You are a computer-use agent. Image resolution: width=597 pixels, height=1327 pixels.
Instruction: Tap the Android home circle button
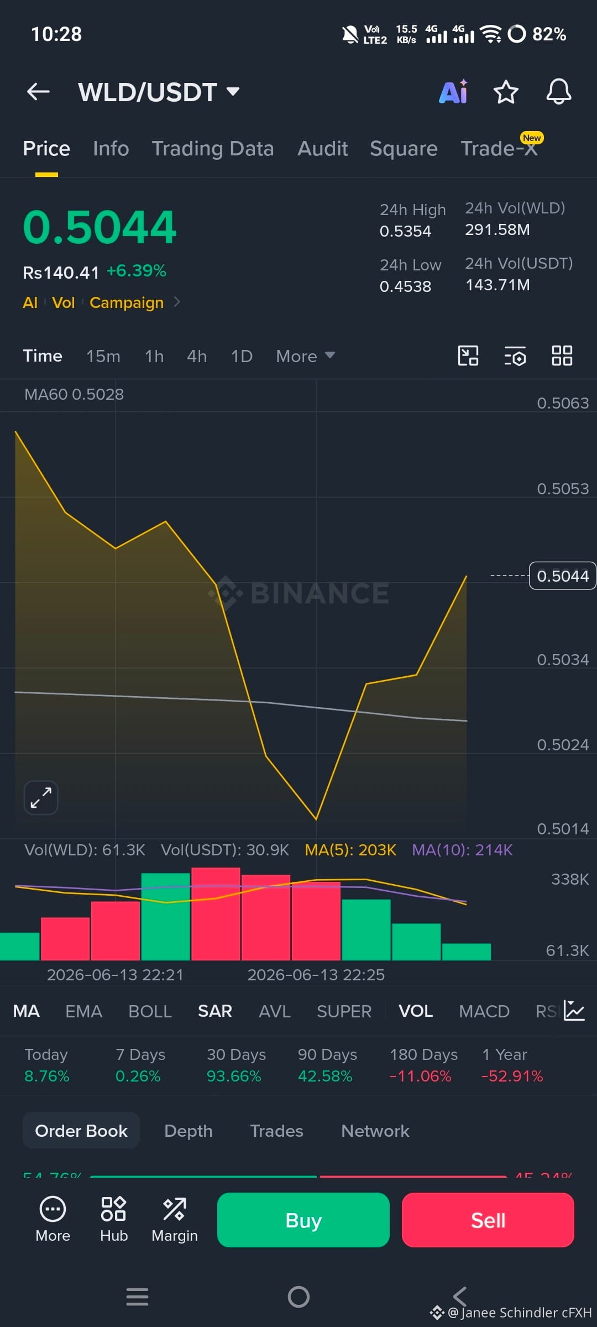[x=298, y=1297]
